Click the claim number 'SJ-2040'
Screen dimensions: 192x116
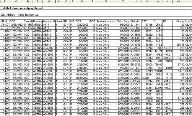point(136,108)
